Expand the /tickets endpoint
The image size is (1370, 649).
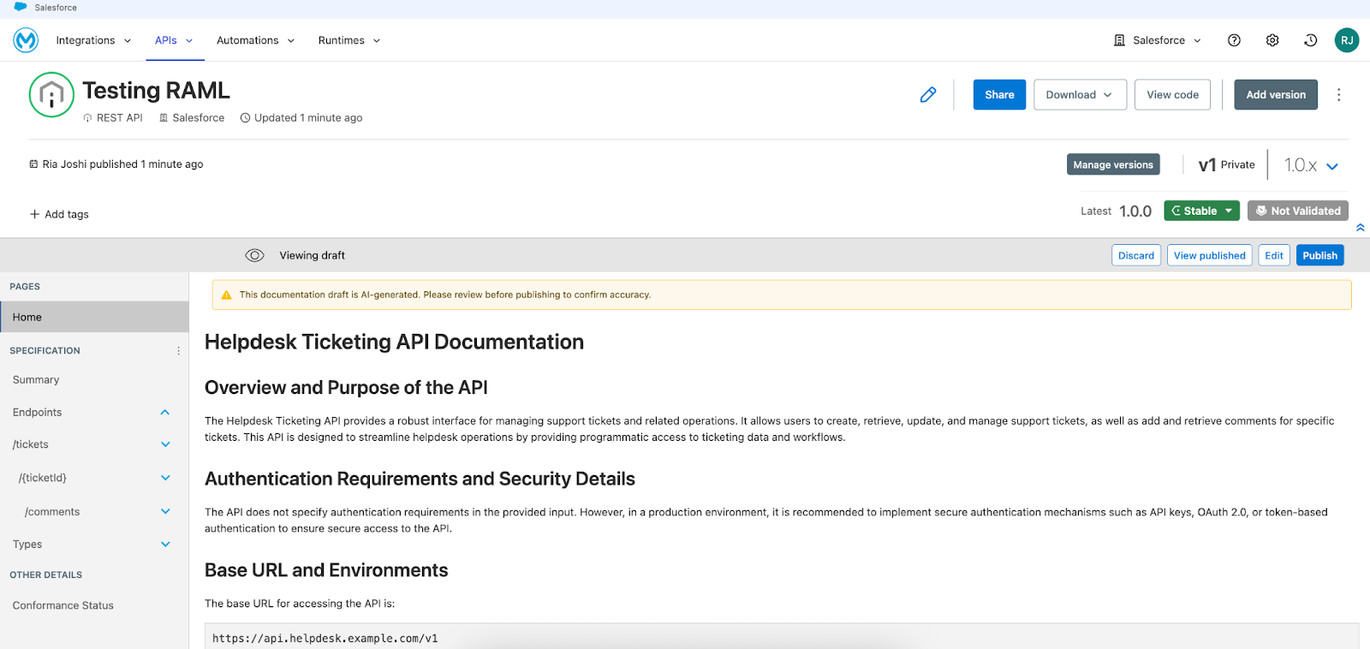(x=165, y=444)
